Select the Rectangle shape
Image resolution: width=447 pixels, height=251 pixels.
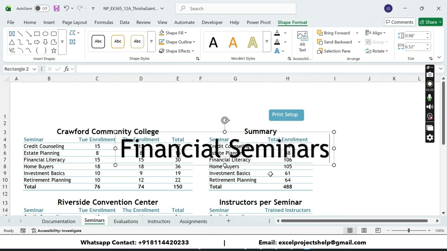(x=37, y=34)
